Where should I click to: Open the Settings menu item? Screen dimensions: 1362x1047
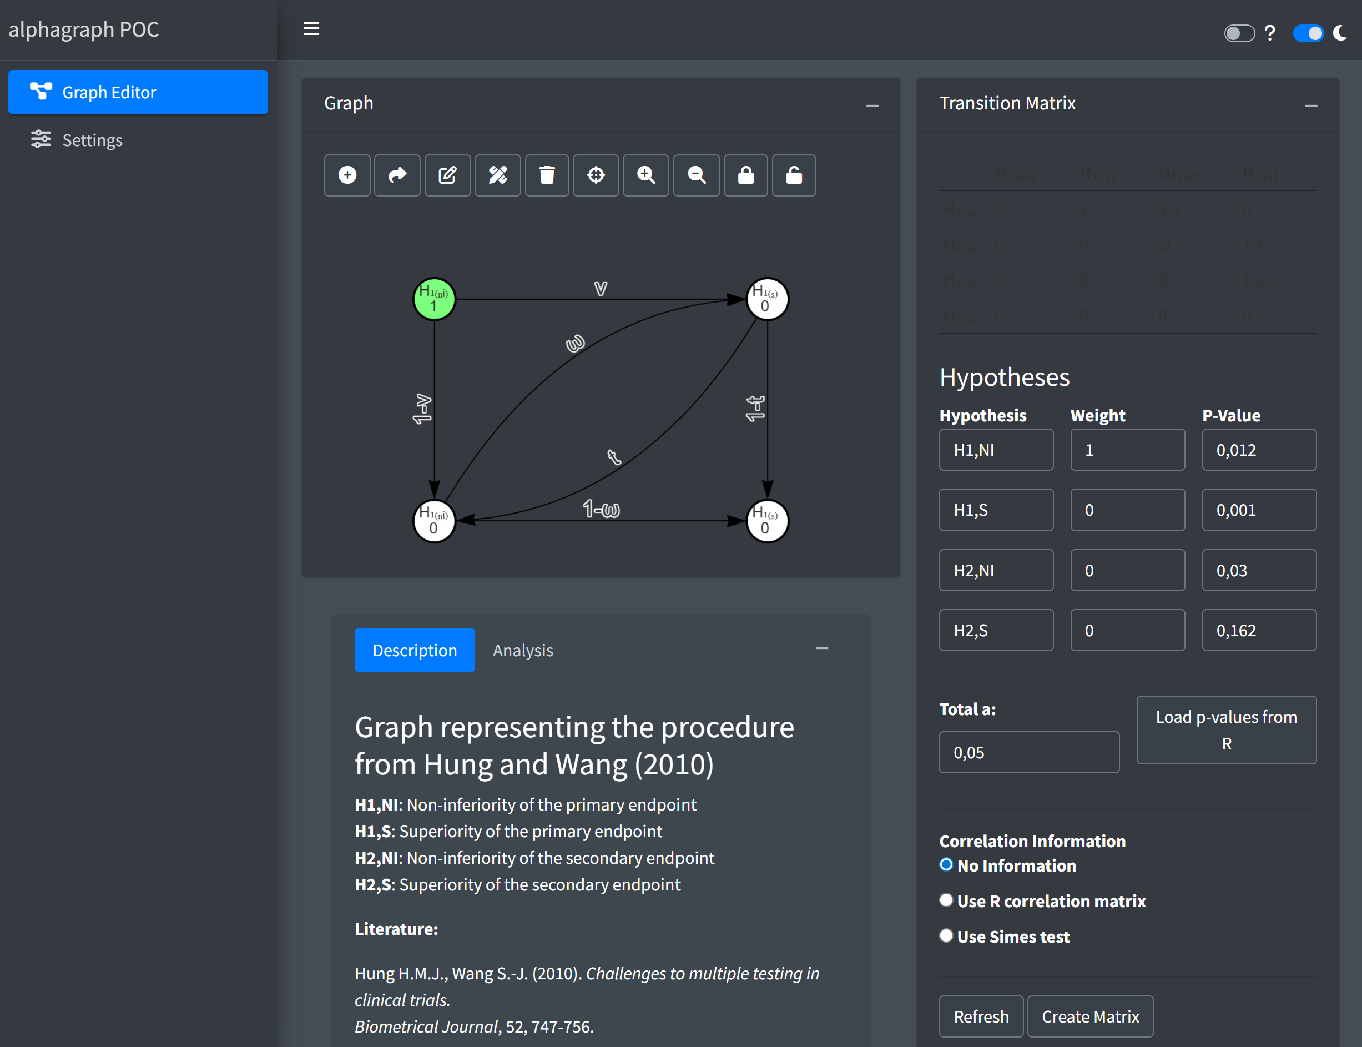tap(138, 139)
